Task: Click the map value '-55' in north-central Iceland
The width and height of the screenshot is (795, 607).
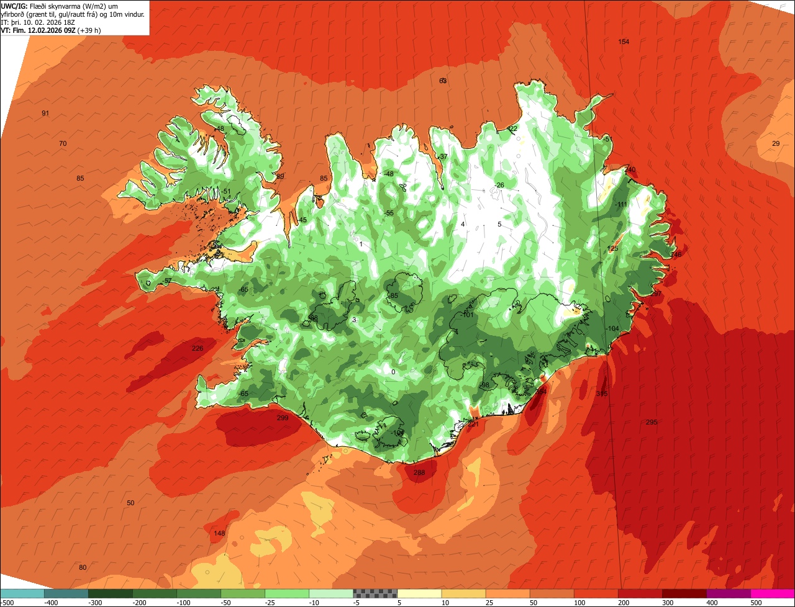Action: tap(389, 213)
